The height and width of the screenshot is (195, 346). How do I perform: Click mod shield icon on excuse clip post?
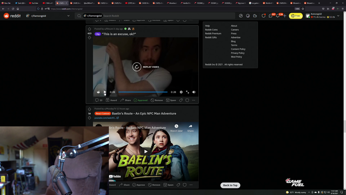click(x=187, y=100)
